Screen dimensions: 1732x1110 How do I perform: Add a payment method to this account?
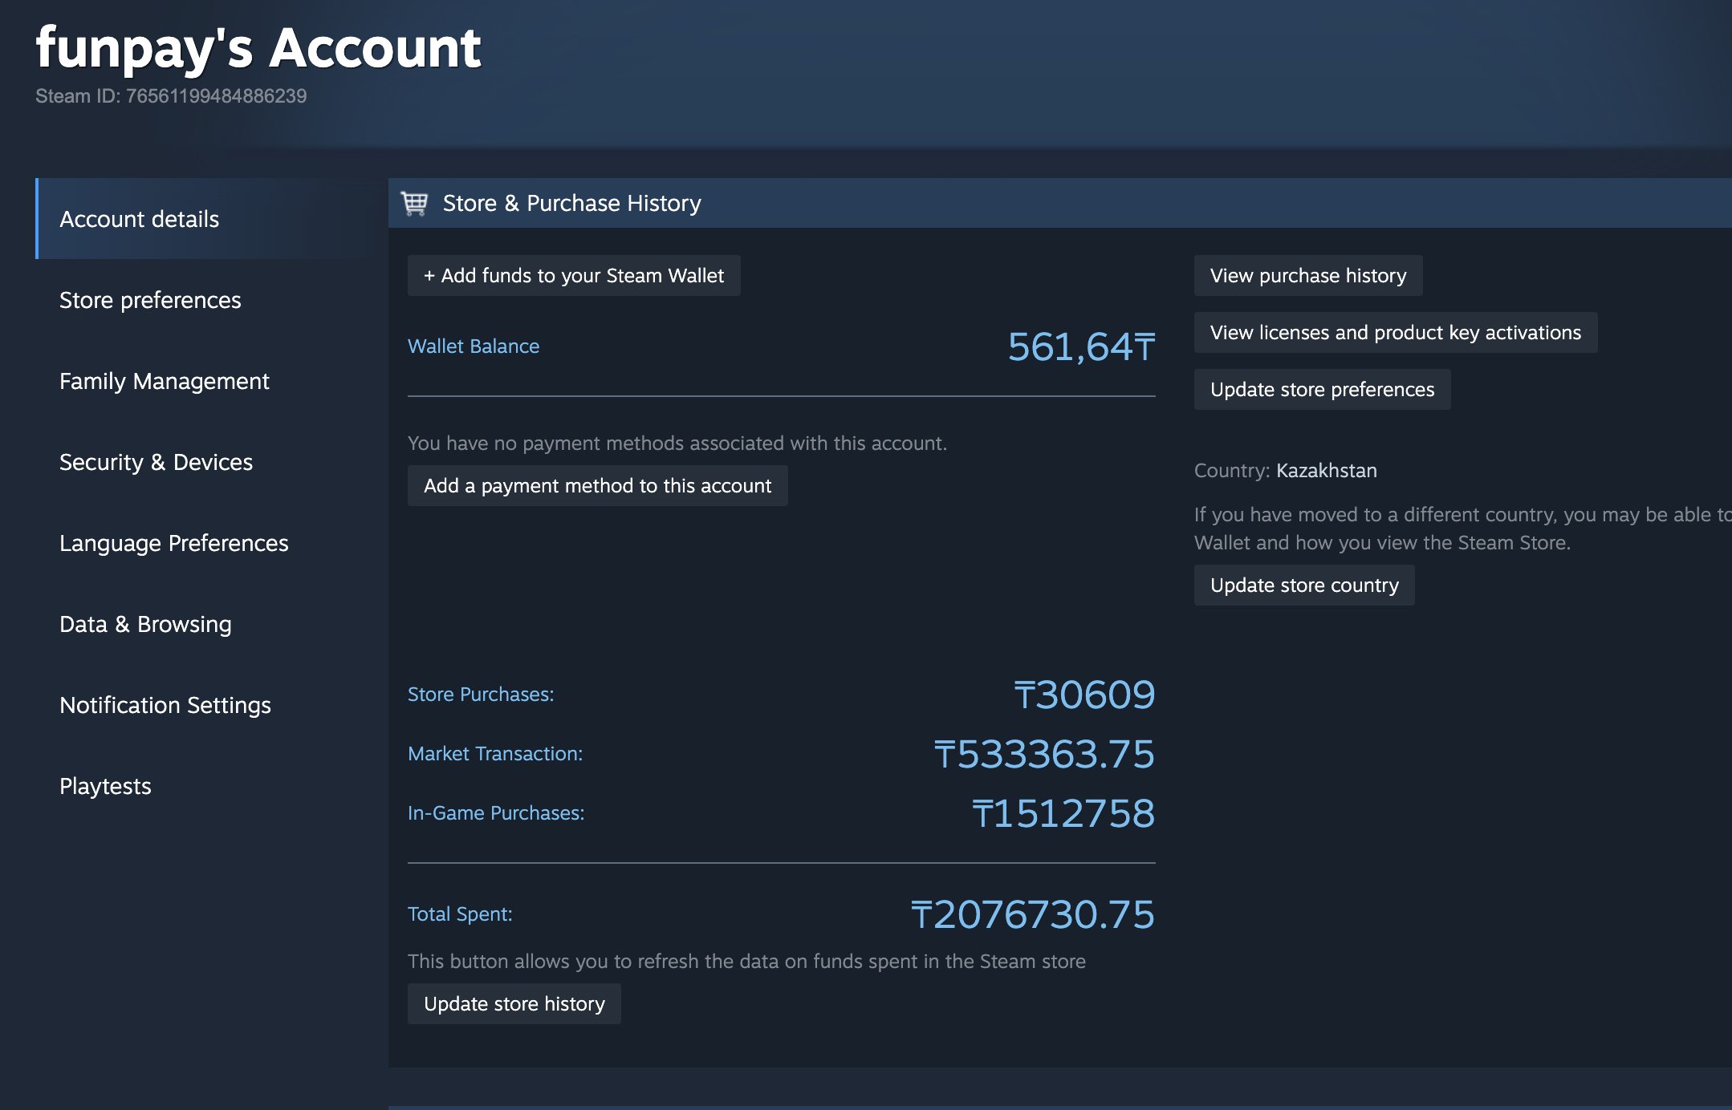(597, 486)
